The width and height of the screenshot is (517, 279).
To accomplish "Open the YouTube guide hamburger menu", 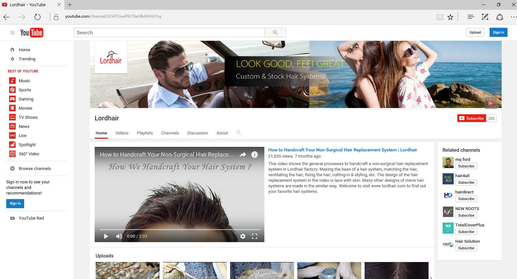I will [12, 33].
